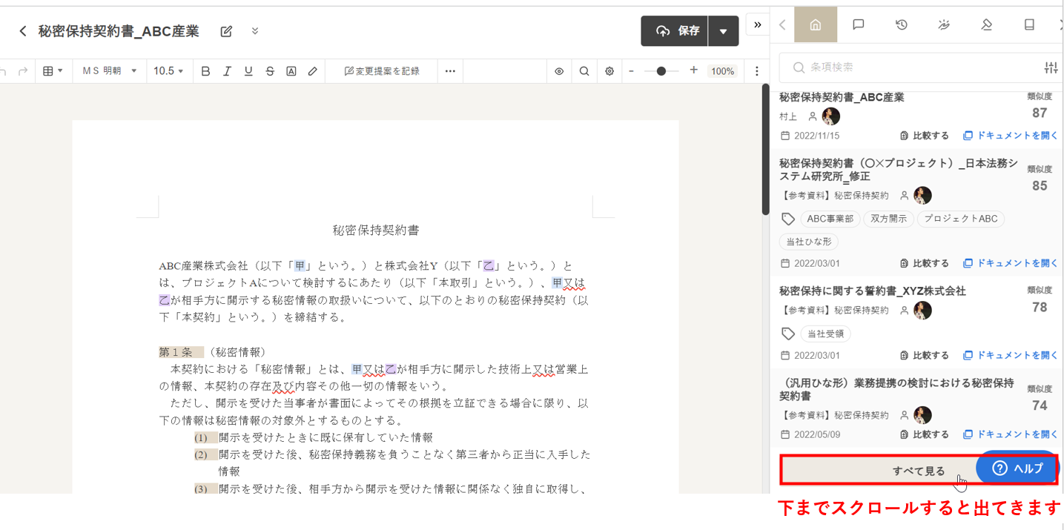Open the book icon tab in side panel
Viewport: 1064px width, 530px height.
coord(1029,24)
